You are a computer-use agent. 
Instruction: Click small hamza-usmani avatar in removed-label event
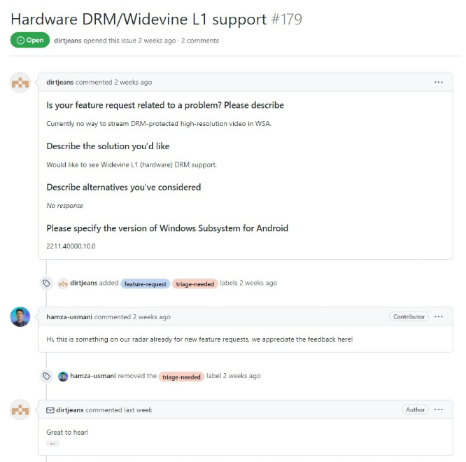[63, 377]
